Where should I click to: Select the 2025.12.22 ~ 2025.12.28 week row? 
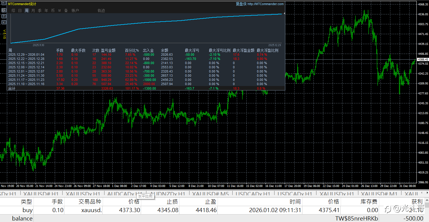146,59
